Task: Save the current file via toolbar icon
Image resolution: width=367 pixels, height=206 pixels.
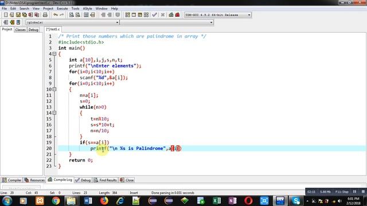Action: click(x=18, y=15)
